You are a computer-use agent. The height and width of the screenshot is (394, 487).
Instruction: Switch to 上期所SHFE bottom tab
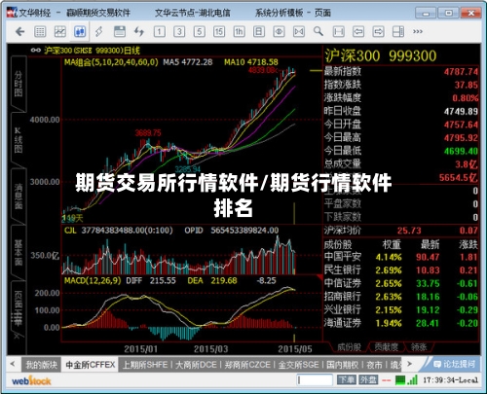[x=145, y=365]
